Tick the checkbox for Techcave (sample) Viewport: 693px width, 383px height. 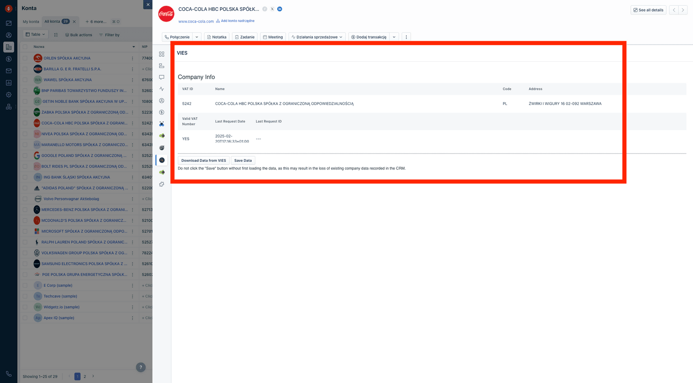[x=25, y=296]
